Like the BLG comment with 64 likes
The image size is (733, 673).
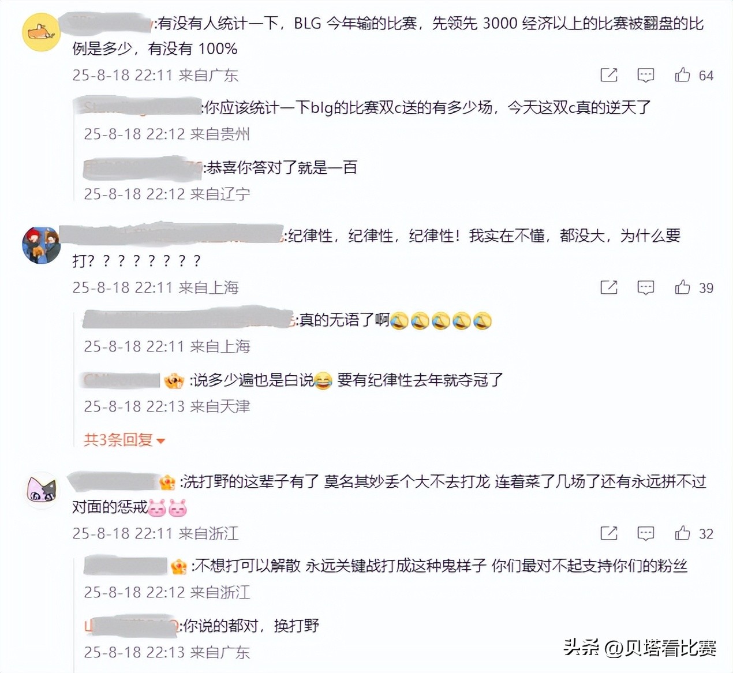pos(682,75)
